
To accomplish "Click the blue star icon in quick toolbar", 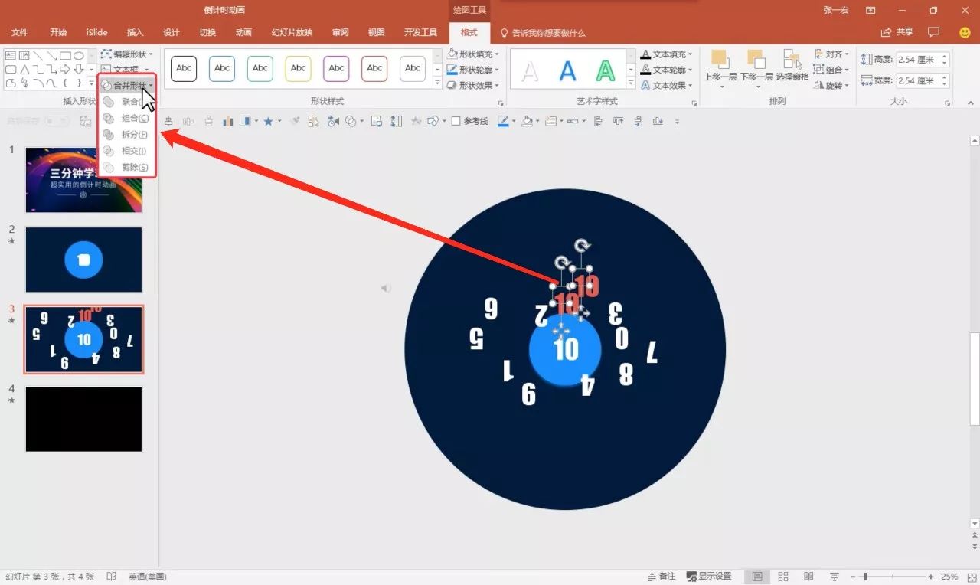I will [268, 121].
